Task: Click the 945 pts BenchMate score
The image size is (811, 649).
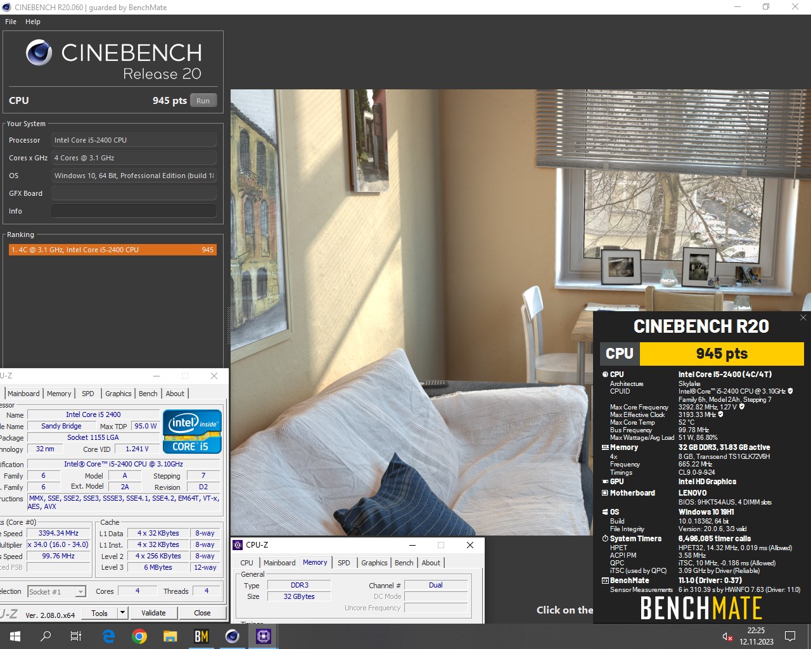Action: 722,354
